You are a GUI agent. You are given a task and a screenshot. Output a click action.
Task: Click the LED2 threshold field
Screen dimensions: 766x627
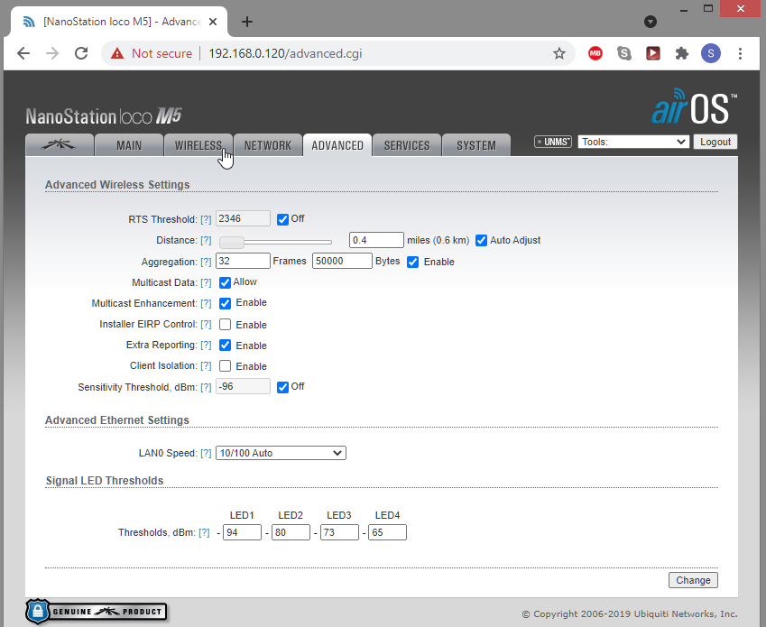(x=291, y=532)
